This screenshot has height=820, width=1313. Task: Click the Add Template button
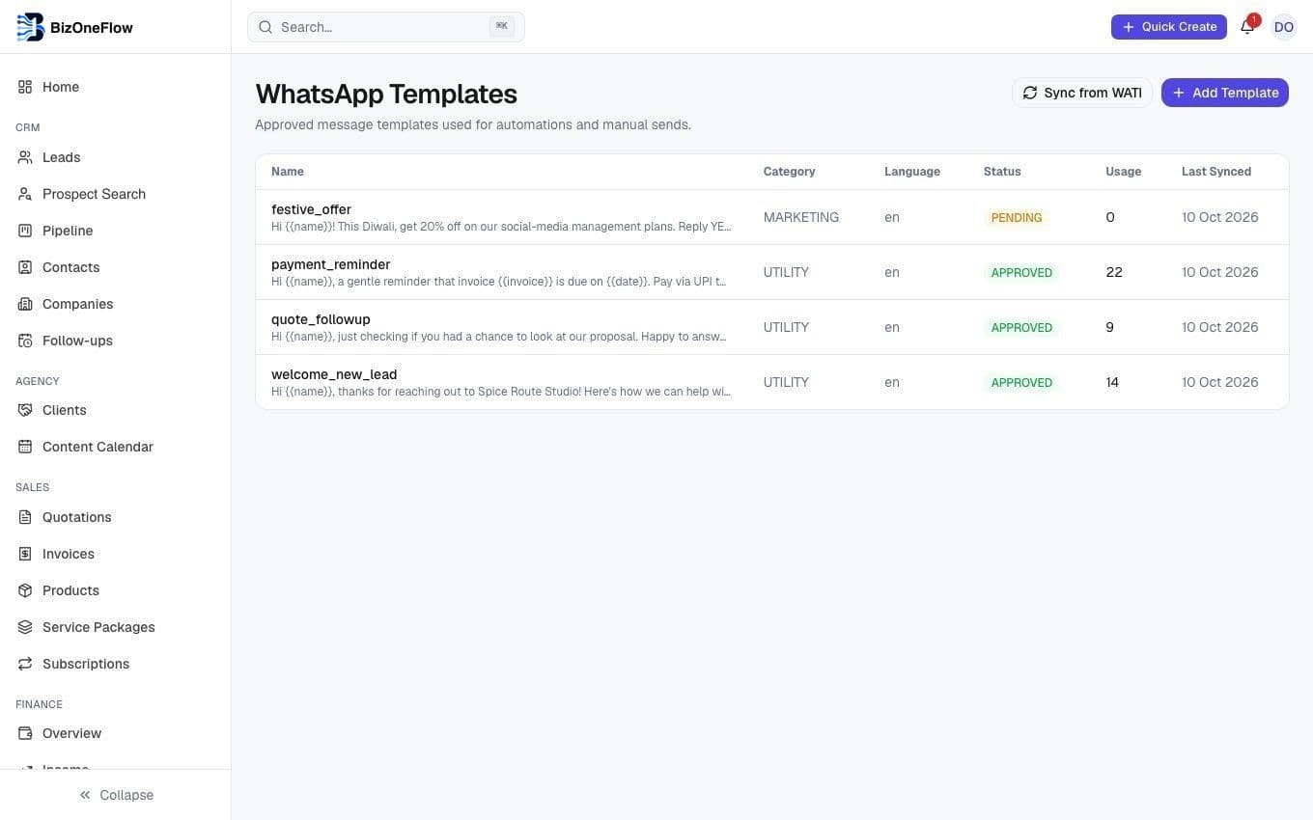click(1225, 93)
